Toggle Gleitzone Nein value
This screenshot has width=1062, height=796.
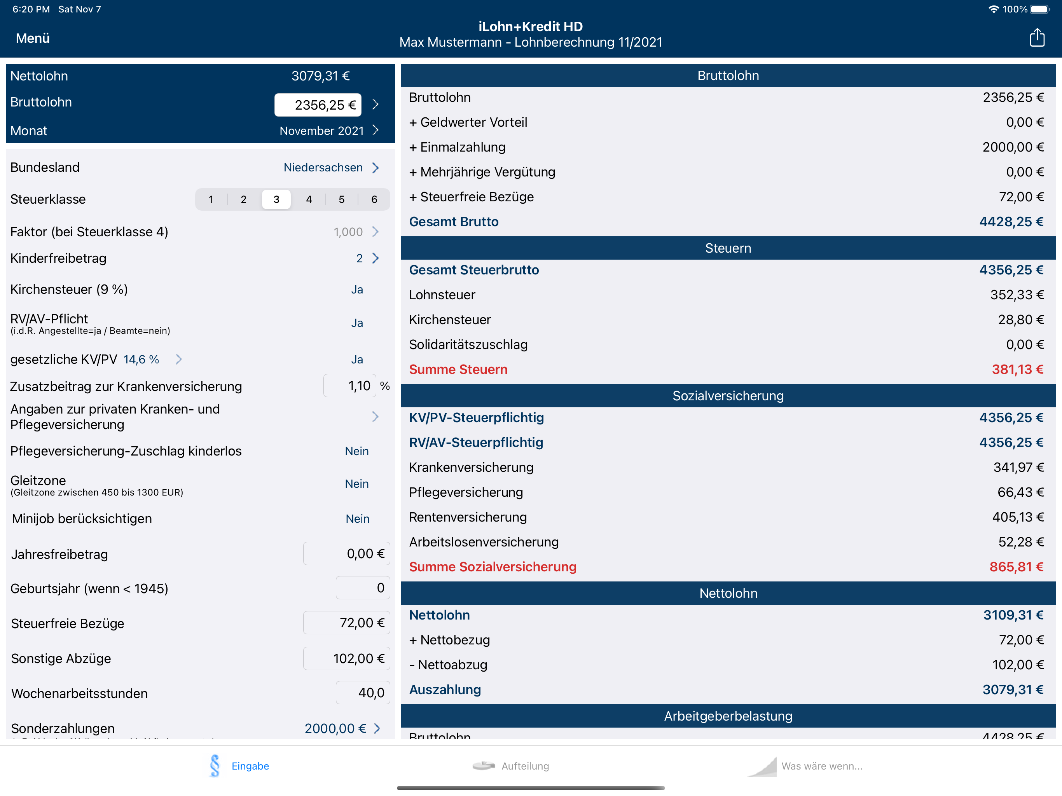(357, 484)
